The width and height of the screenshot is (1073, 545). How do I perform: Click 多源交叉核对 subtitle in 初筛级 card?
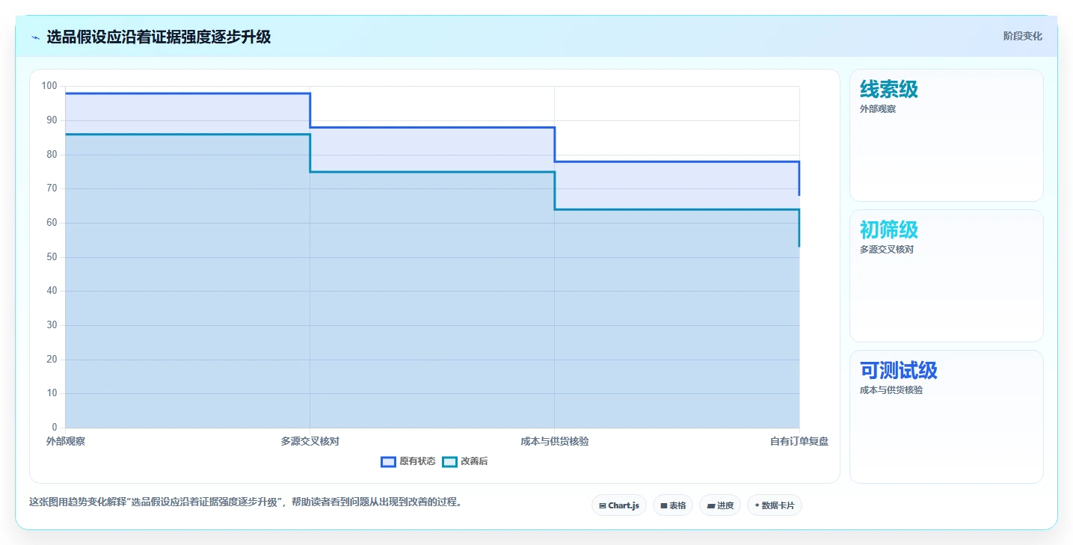[x=887, y=249]
